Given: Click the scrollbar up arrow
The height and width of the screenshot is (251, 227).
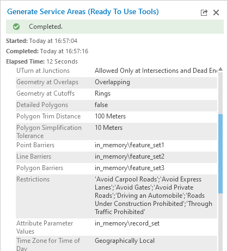Looking at the screenshot, I should point(220,69).
